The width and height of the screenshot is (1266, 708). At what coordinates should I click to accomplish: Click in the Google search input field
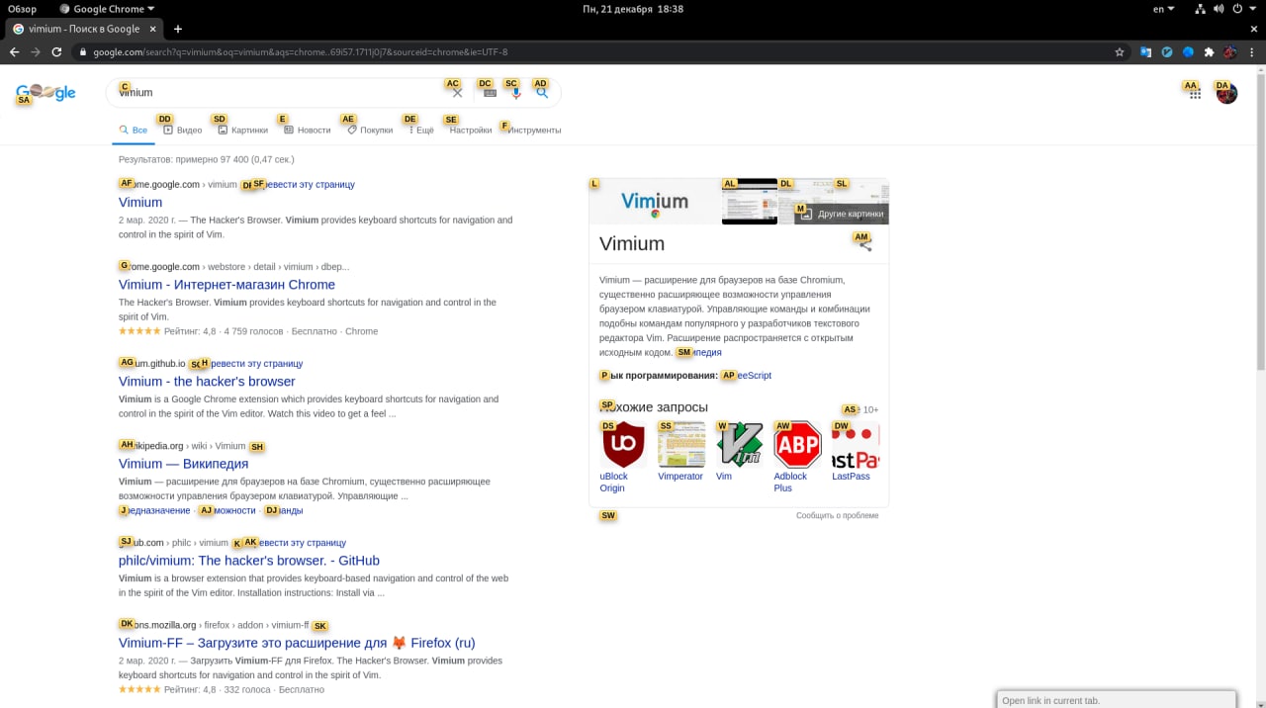[277, 93]
